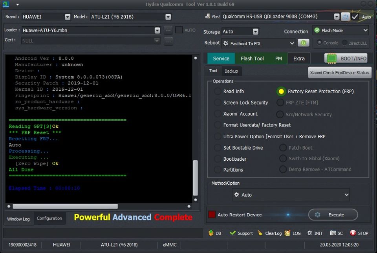The image size is (377, 253).
Task: Switch to the Configuration tab
Action: click(x=49, y=218)
